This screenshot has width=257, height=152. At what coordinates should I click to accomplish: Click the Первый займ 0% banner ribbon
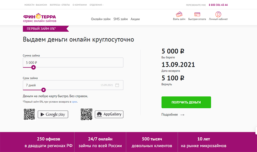(46, 29)
